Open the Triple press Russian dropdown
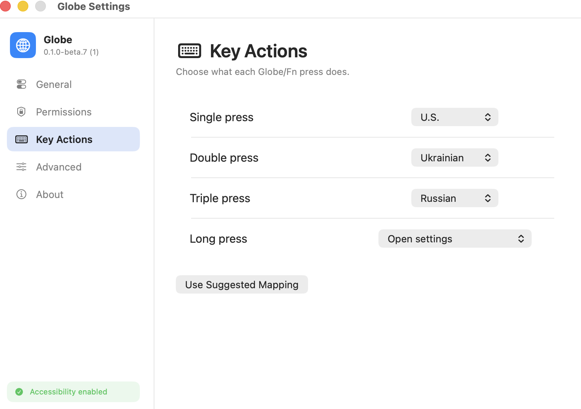Screen dimensions: 581x409 click(455, 198)
